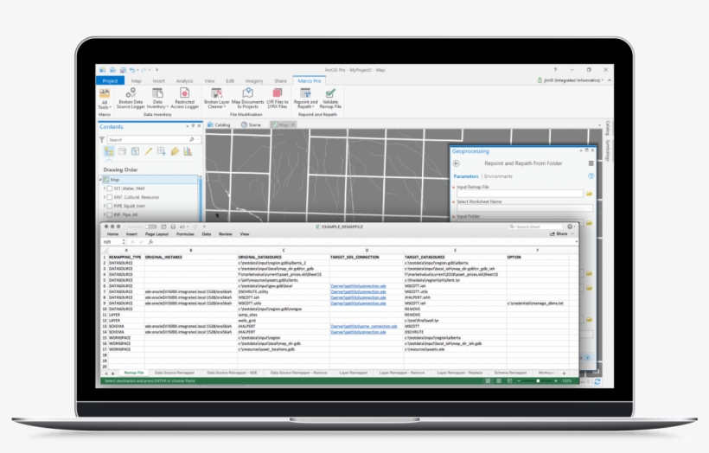The height and width of the screenshot is (453, 709).
Task: Click the Excel zoom in plus button
Action: click(x=556, y=381)
